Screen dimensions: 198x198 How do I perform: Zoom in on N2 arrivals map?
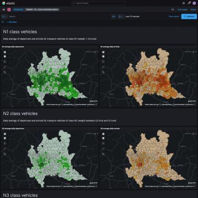(103, 134)
